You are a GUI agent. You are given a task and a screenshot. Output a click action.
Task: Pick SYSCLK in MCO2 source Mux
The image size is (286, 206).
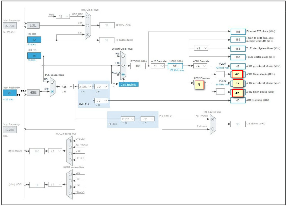point(70,141)
